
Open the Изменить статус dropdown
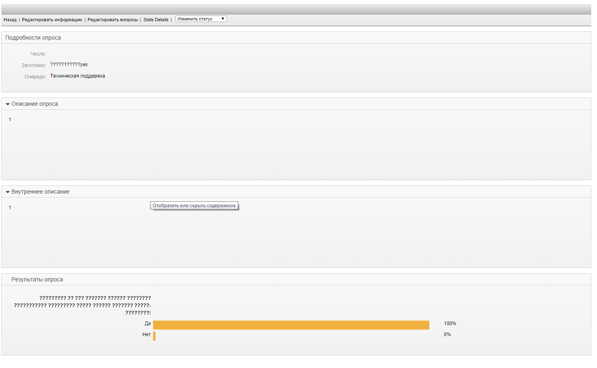(201, 19)
